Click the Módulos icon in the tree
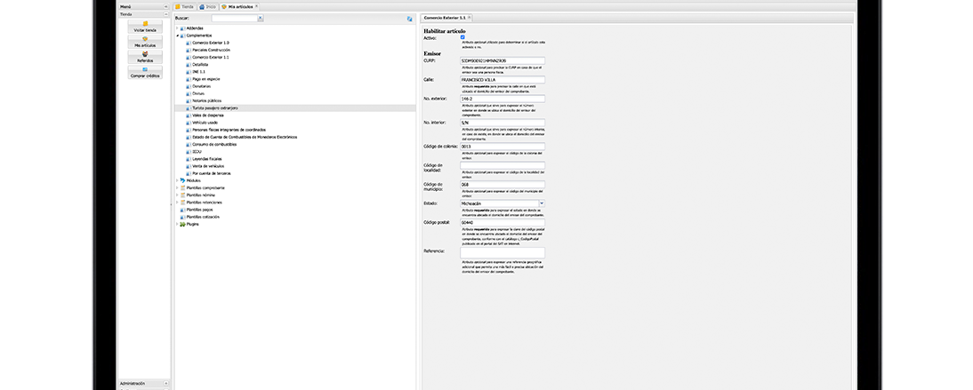Screen dimensions: 973x390 pyautogui.click(x=182, y=180)
